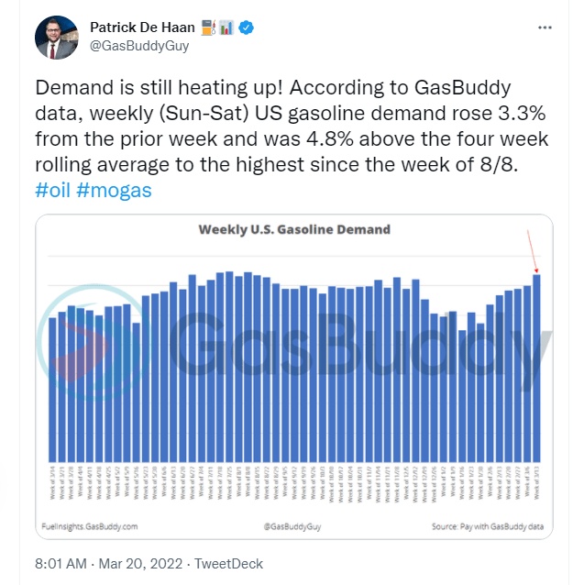Select the tallest rightmost bar in chart
584x585 pixels.
point(537,367)
